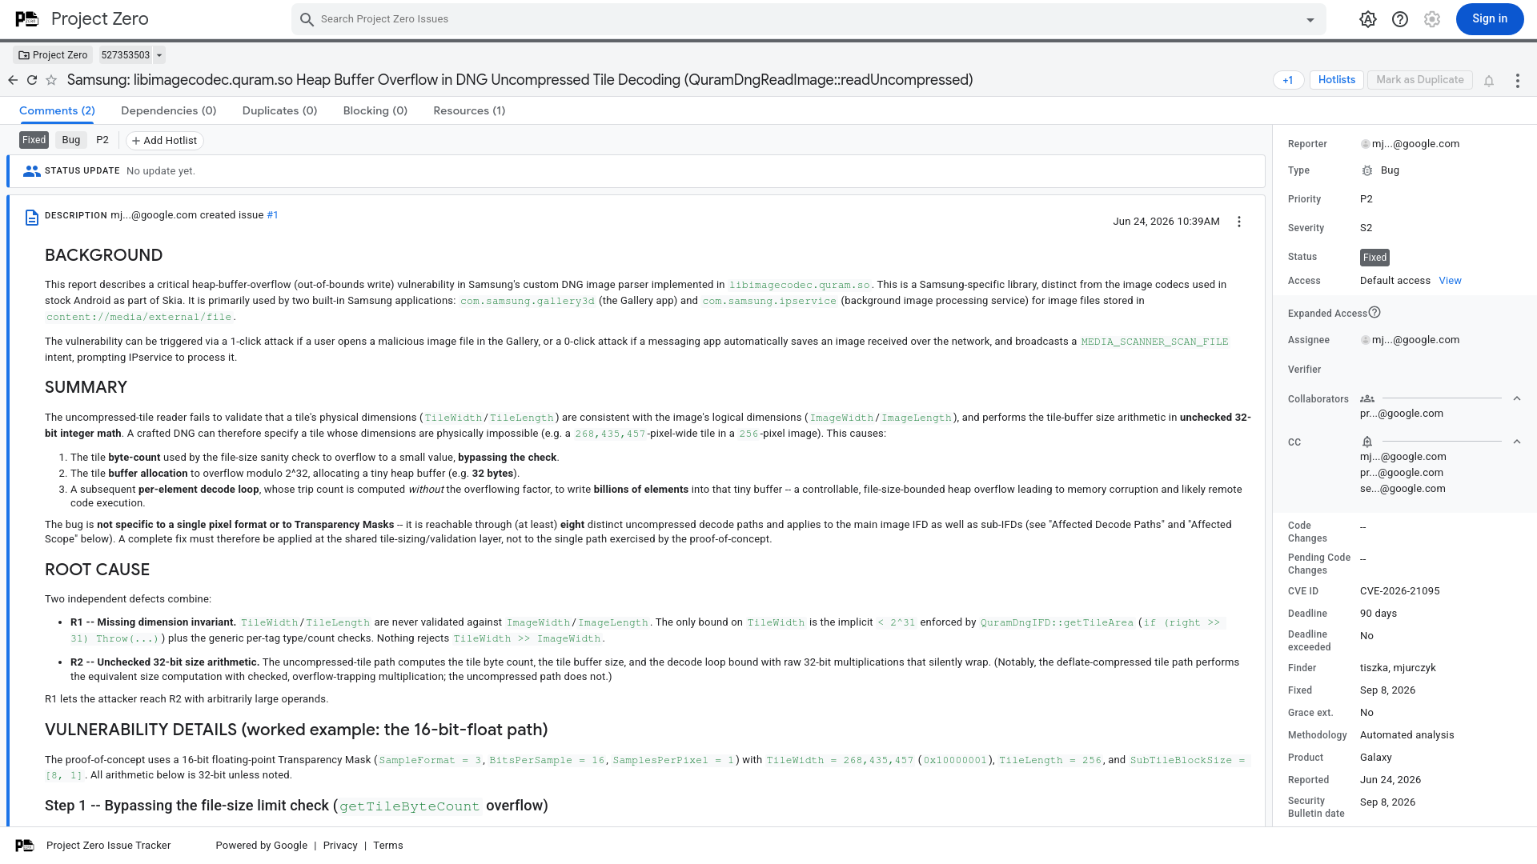Click the CC bell icon
Screen dimensions: 1537x864
(1367, 442)
